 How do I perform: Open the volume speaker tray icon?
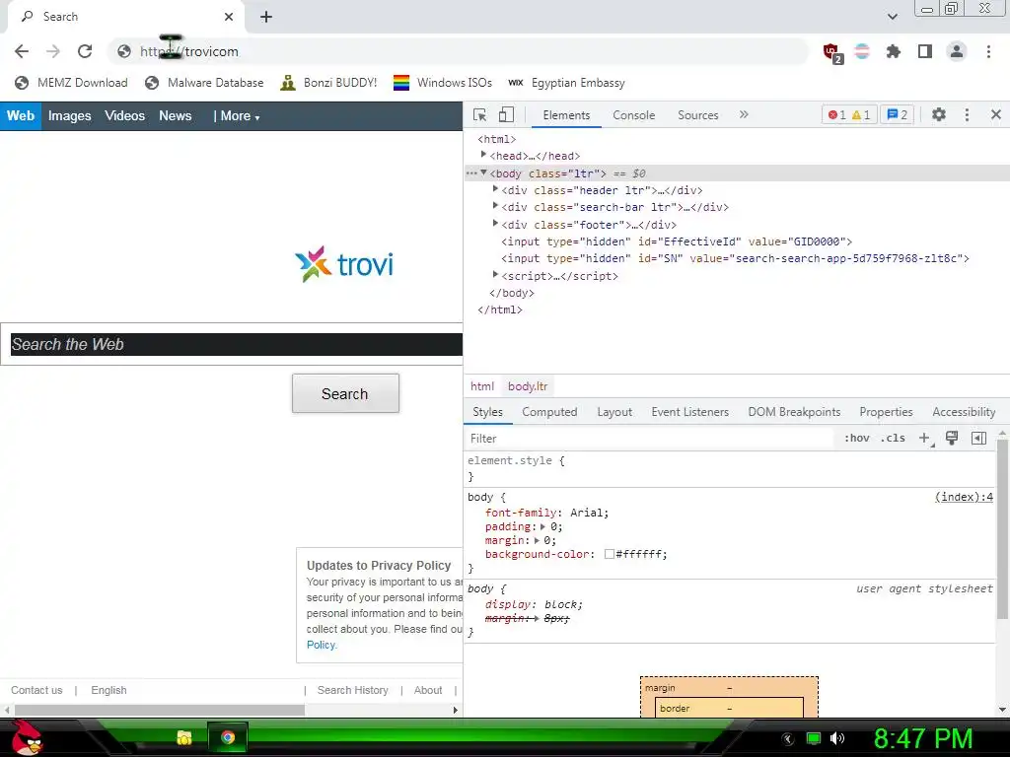(836, 738)
